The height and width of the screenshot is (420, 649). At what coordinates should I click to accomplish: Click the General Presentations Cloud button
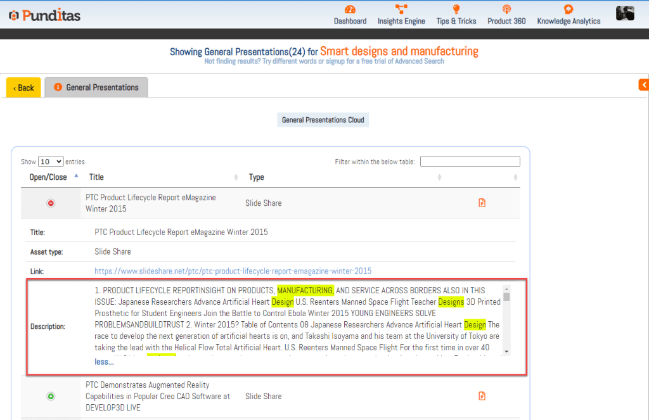(323, 120)
